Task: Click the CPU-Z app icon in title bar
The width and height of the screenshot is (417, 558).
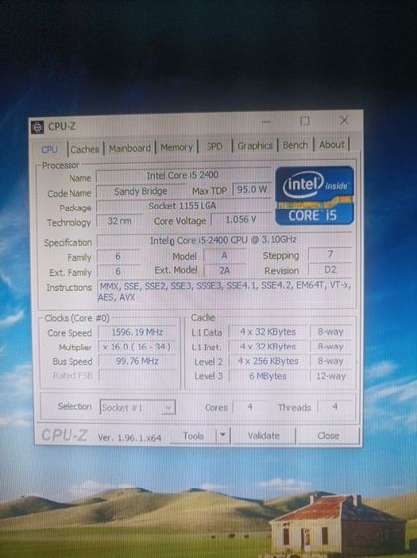Action: click(x=37, y=127)
